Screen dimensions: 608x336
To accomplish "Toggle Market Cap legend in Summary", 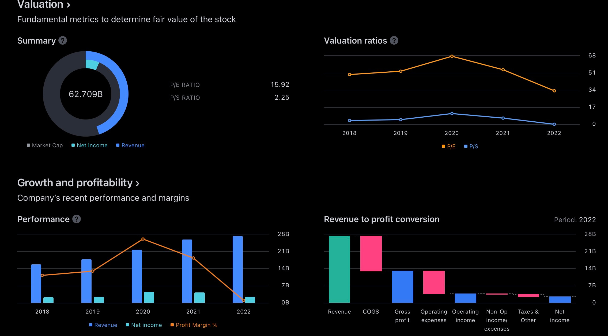I will [x=45, y=145].
